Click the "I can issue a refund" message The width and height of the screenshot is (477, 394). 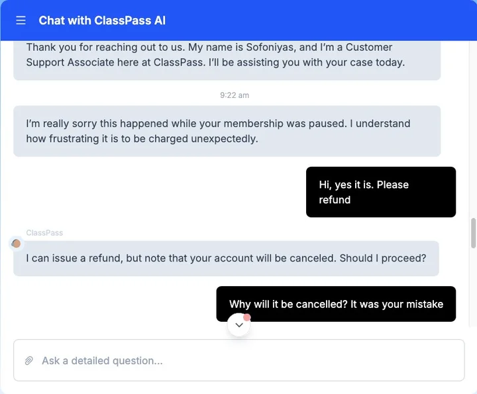point(226,258)
